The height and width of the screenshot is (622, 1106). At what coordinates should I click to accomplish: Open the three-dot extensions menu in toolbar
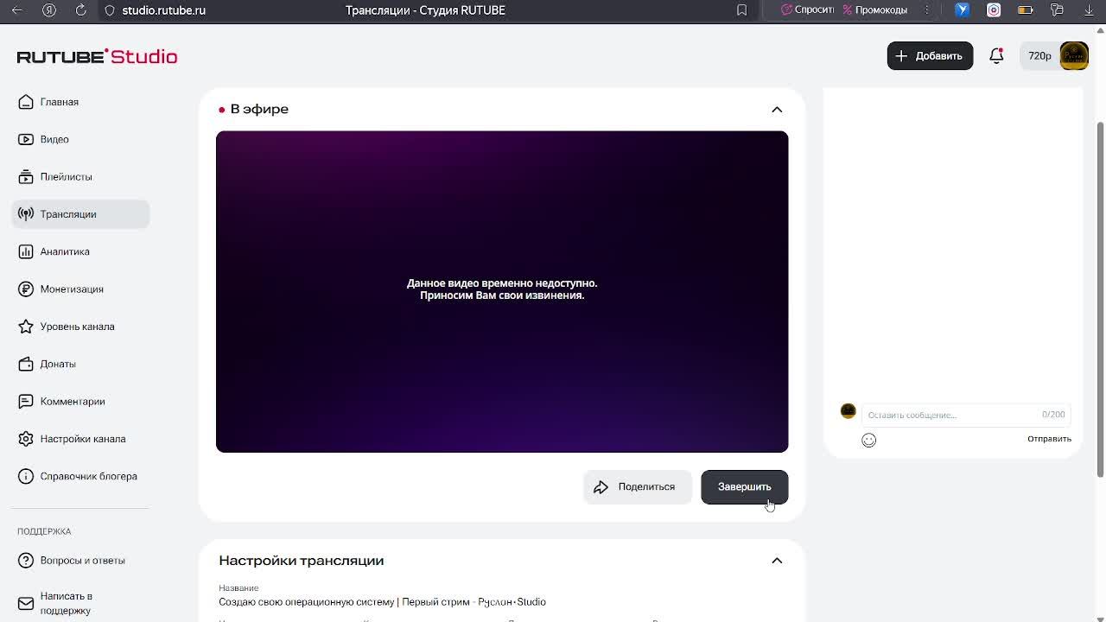coord(927,10)
